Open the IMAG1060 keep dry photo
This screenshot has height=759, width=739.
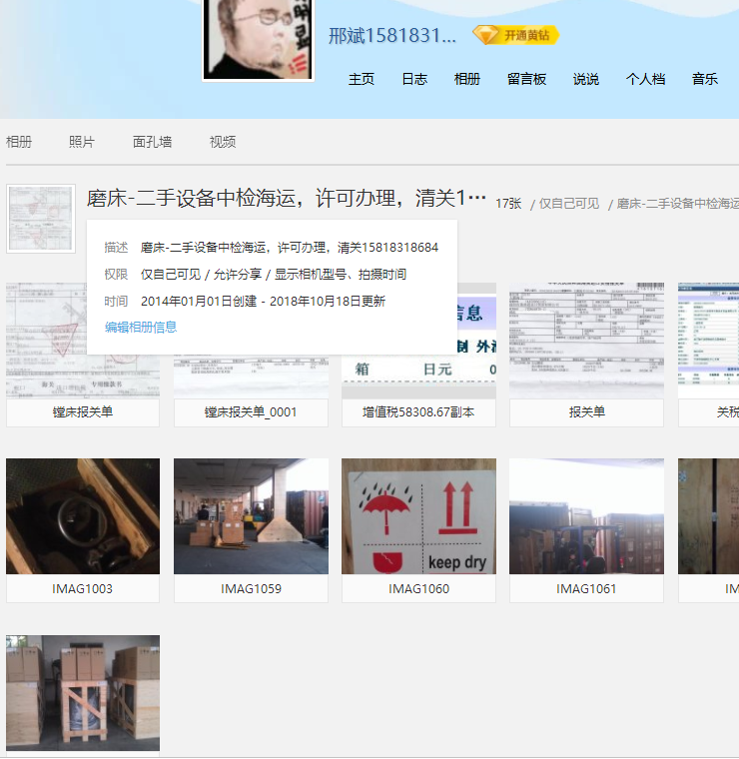(419, 516)
